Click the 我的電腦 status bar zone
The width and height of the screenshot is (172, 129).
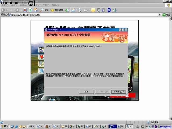click(x=159, y=122)
